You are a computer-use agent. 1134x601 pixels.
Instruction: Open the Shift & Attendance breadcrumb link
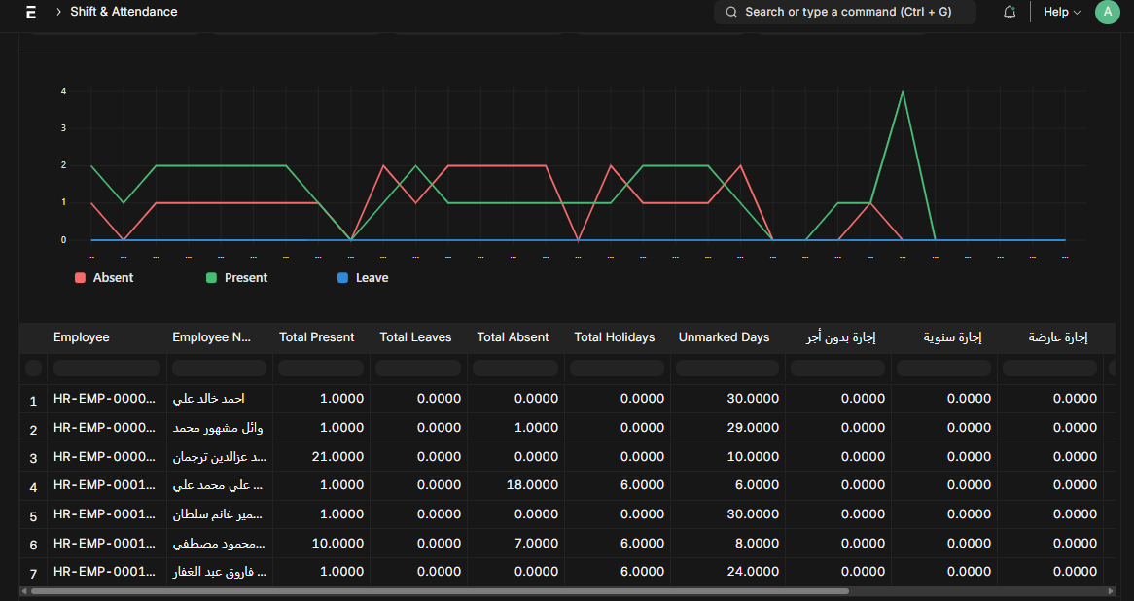[124, 12]
